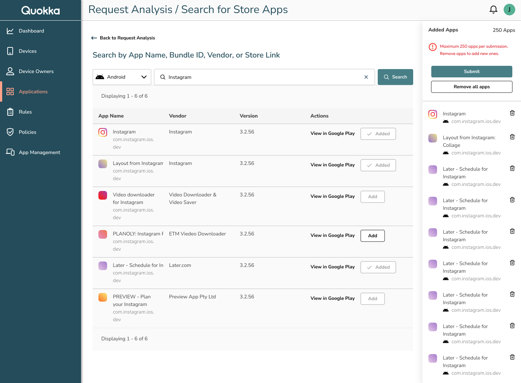The image size is (521, 383).
Task: Delete Layout from Instagram: Collage
Action: point(512,137)
